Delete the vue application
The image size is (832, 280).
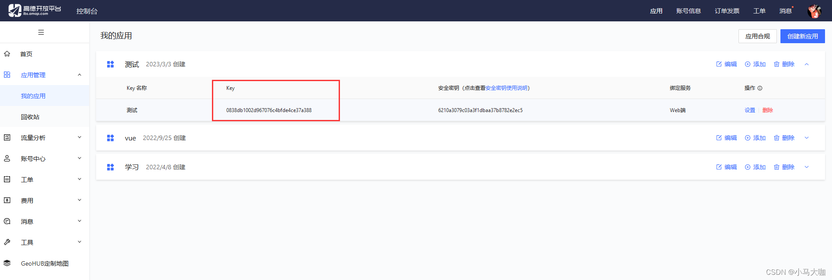pos(784,138)
